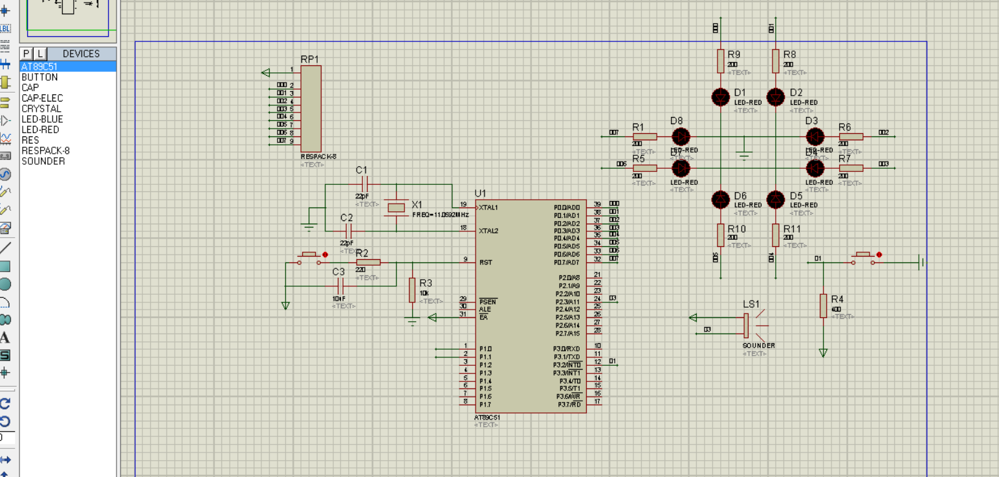Select the Wire Label (LBL) tool
999x477 pixels.
[5, 28]
